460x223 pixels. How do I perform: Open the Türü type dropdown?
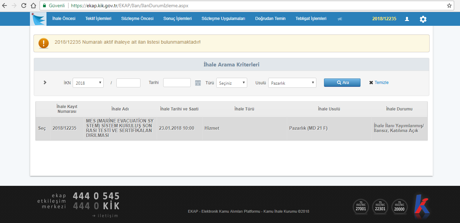tap(231, 83)
